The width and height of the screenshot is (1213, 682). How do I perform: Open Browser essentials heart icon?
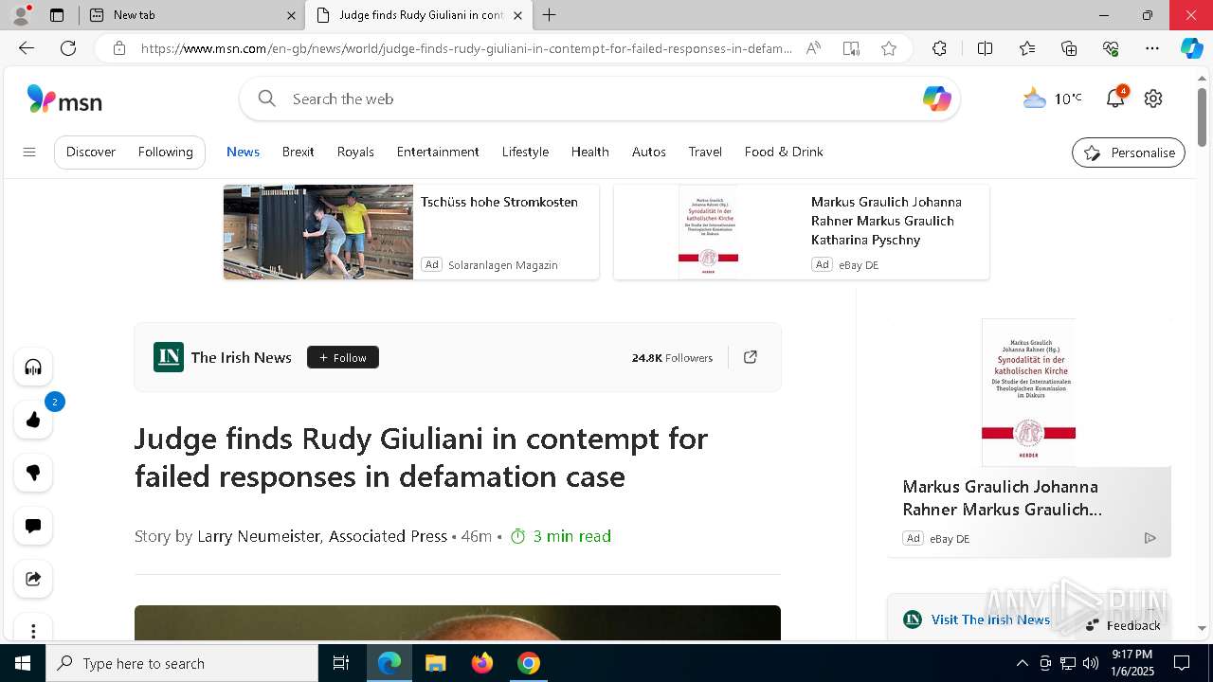1111,48
